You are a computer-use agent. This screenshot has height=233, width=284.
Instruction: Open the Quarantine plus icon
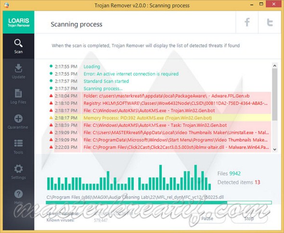point(18,119)
